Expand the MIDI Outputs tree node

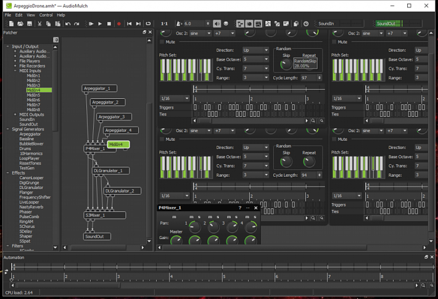point(15,114)
